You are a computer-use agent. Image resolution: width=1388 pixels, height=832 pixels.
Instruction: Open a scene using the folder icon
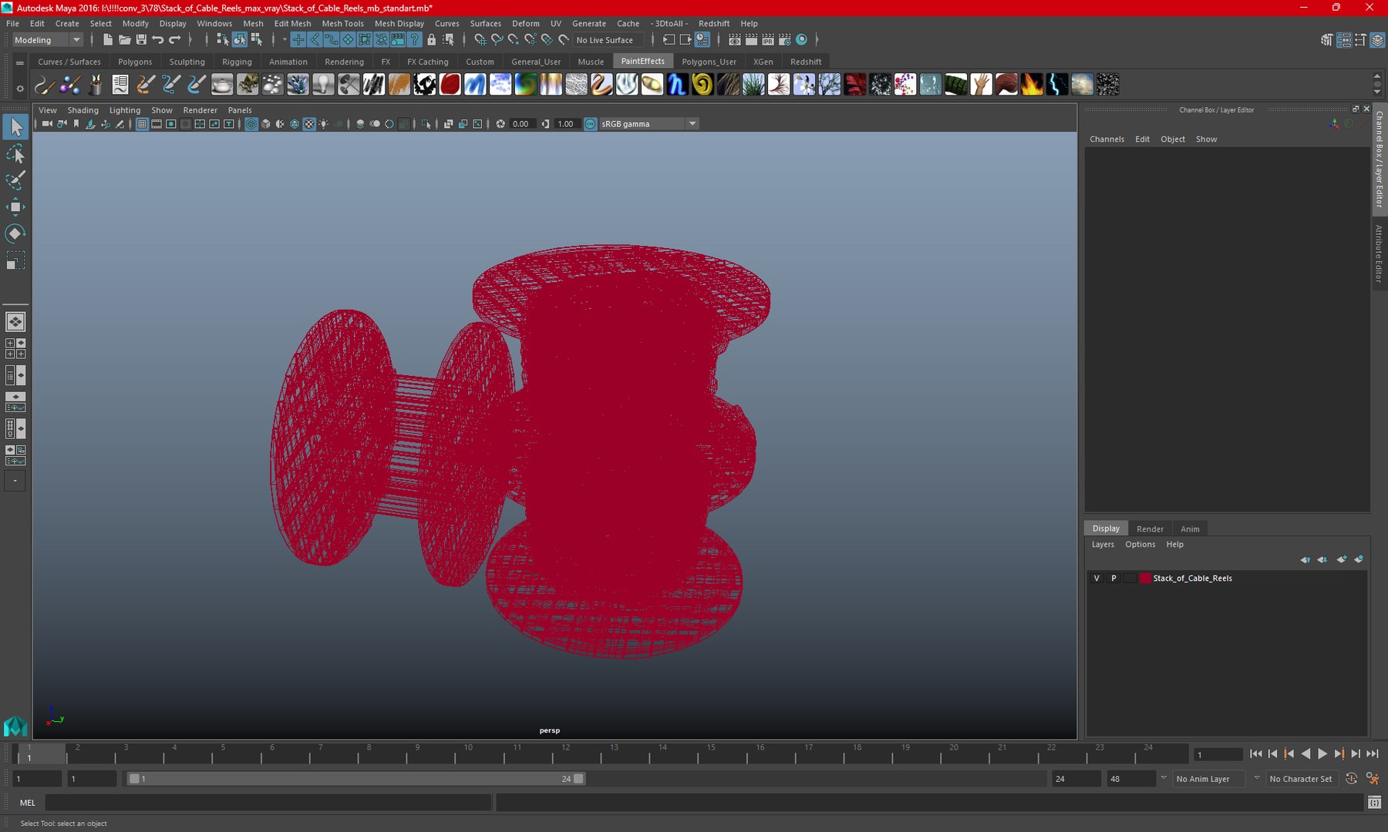point(124,40)
